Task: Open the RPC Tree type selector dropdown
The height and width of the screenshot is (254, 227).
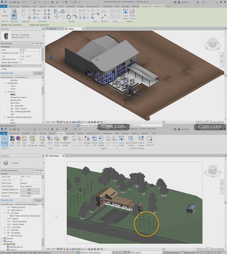Action: coord(43,36)
